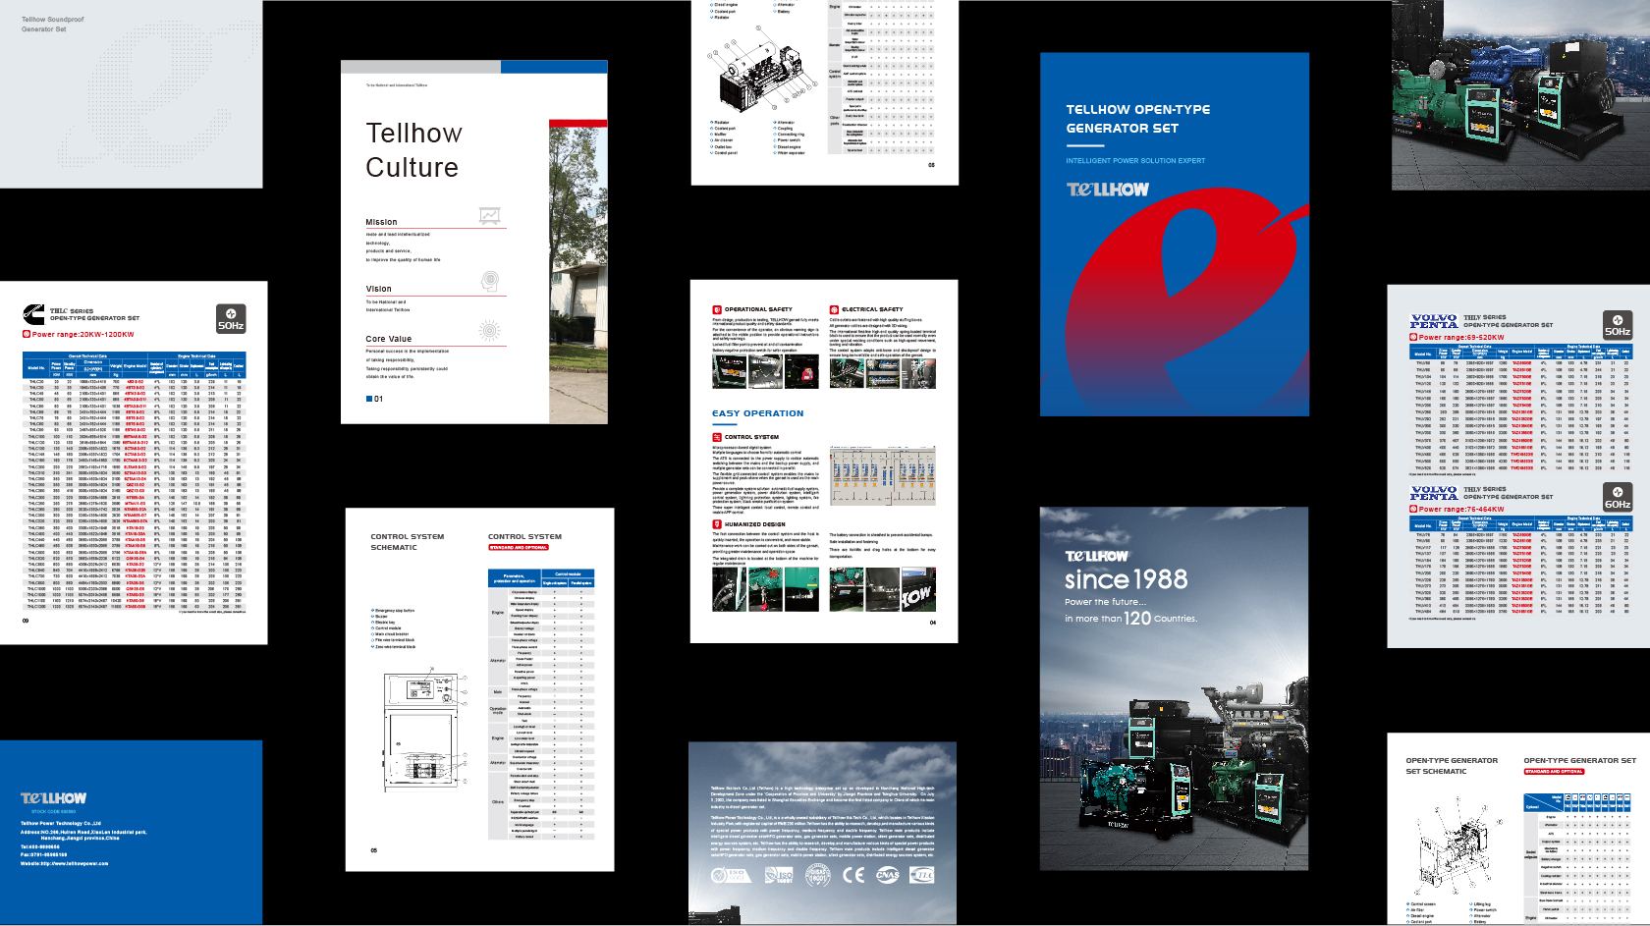The width and height of the screenshot is (1650, 926).
Task: Click the Volvo Penta logo beside 50Hz table
Action: [x=1434, y=321]
